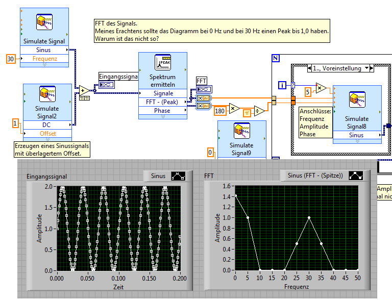Click lower dynamic data conversion node after Phase
Viewport: 392px width, 300px height.
point(204,106)
